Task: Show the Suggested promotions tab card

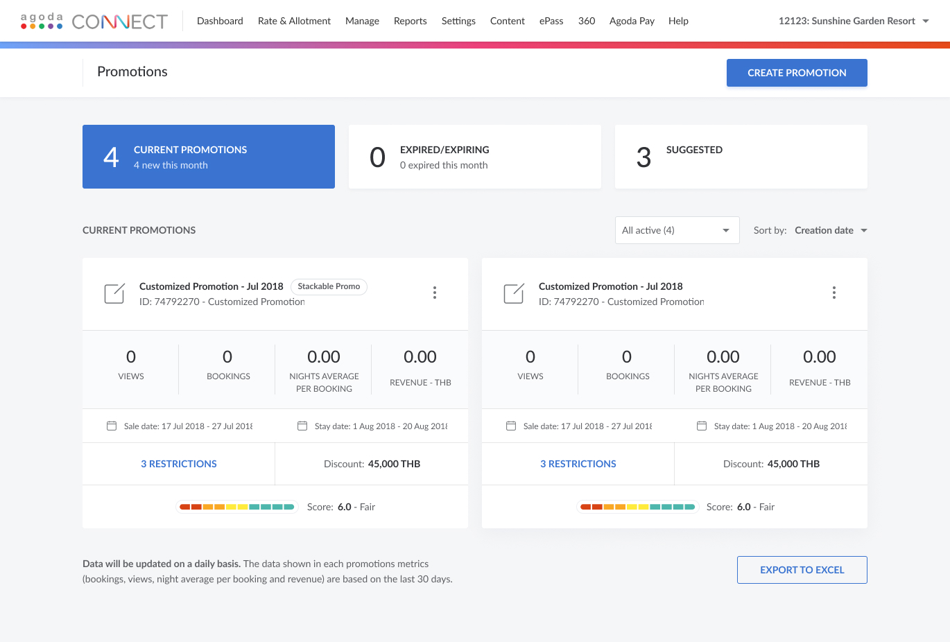Action: click(x=741, y=157)
